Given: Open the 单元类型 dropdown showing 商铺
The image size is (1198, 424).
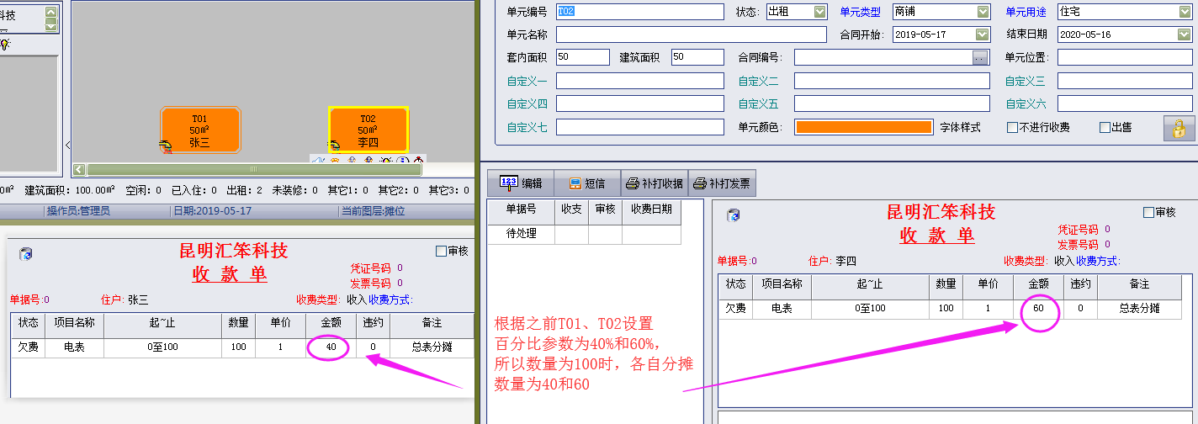Looking at the screenshot, I should pos(983,12).
